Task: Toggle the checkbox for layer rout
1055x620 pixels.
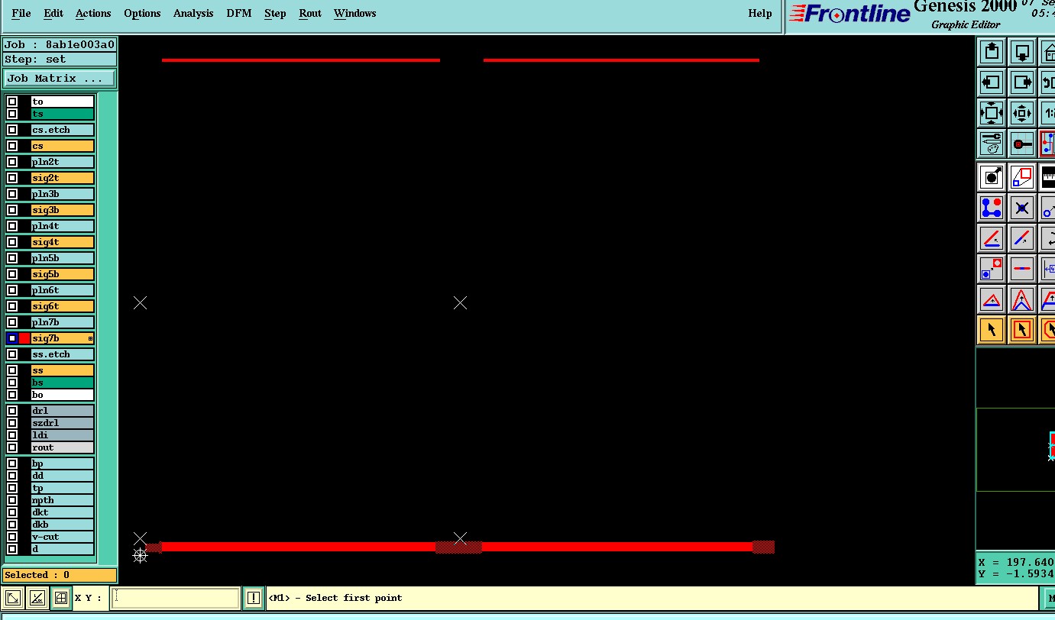Action: (x=12, y=447)
